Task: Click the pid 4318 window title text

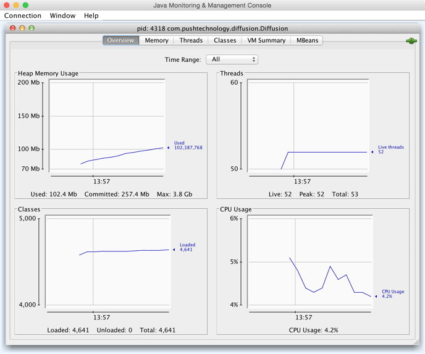Action: (x=212, y=29)
